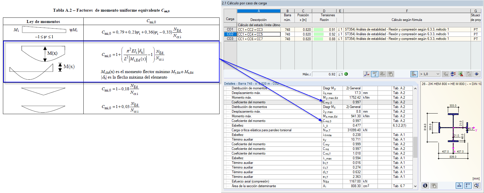This screenshot has height=193, width=484.
Task: Click the green stress ratio bar 0.91
Action: pos(318,29)
